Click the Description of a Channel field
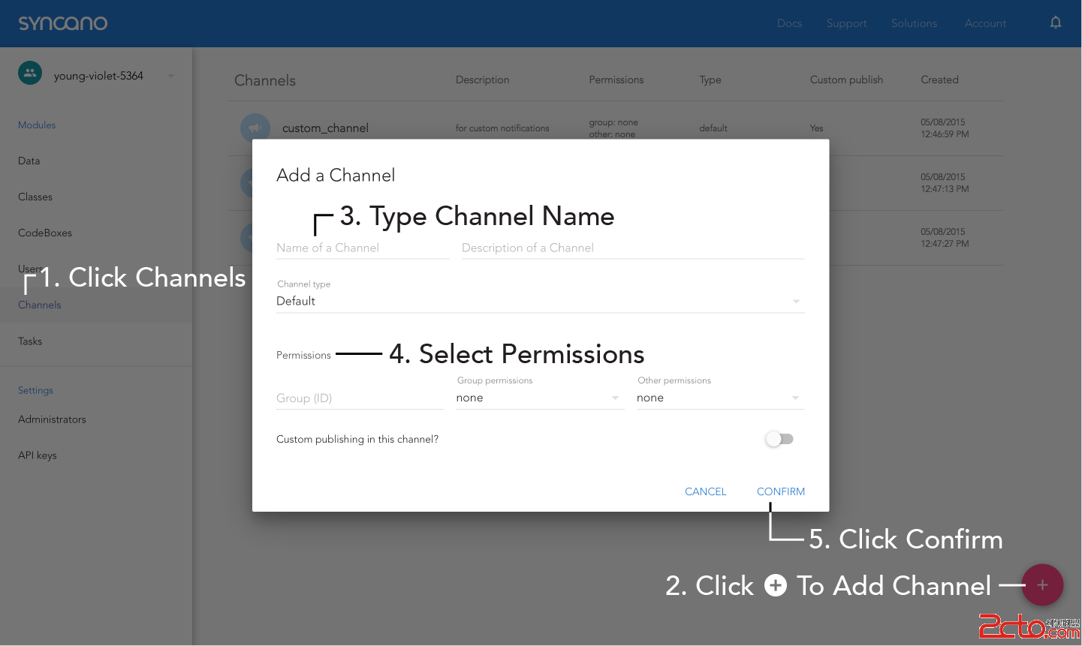The image size is (1082, 646). coord(632,248)
